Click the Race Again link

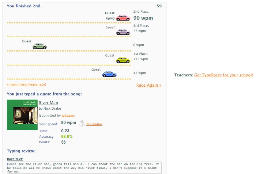(149, 85)
